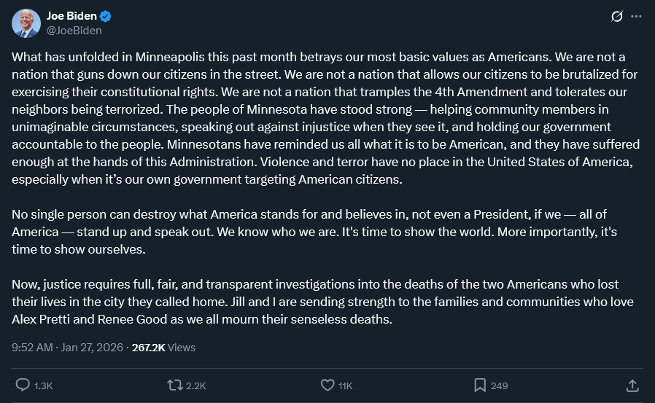Click Joe Biden's profile picture
Image resolution: width=655 pixels, height=403 pixels.
click(x=26, y=23)
